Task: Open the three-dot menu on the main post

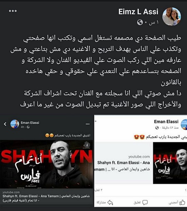Action: pos(13,11)
